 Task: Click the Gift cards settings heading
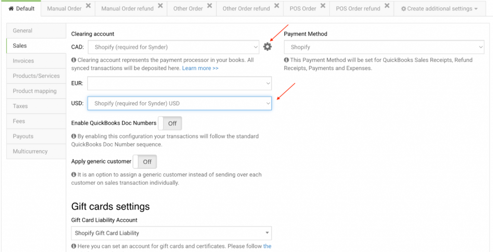coord(110,206)
